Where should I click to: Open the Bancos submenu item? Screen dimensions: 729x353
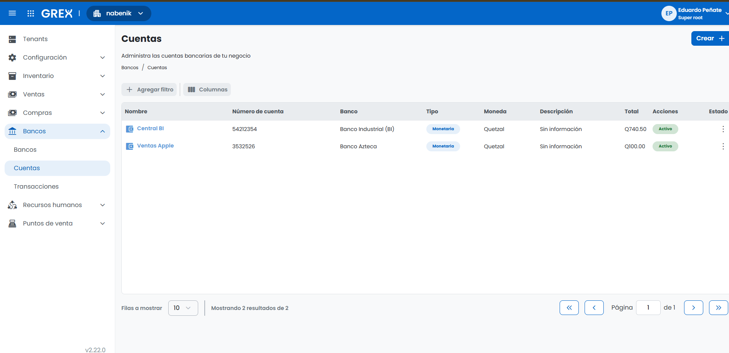[x=57, y=150]
